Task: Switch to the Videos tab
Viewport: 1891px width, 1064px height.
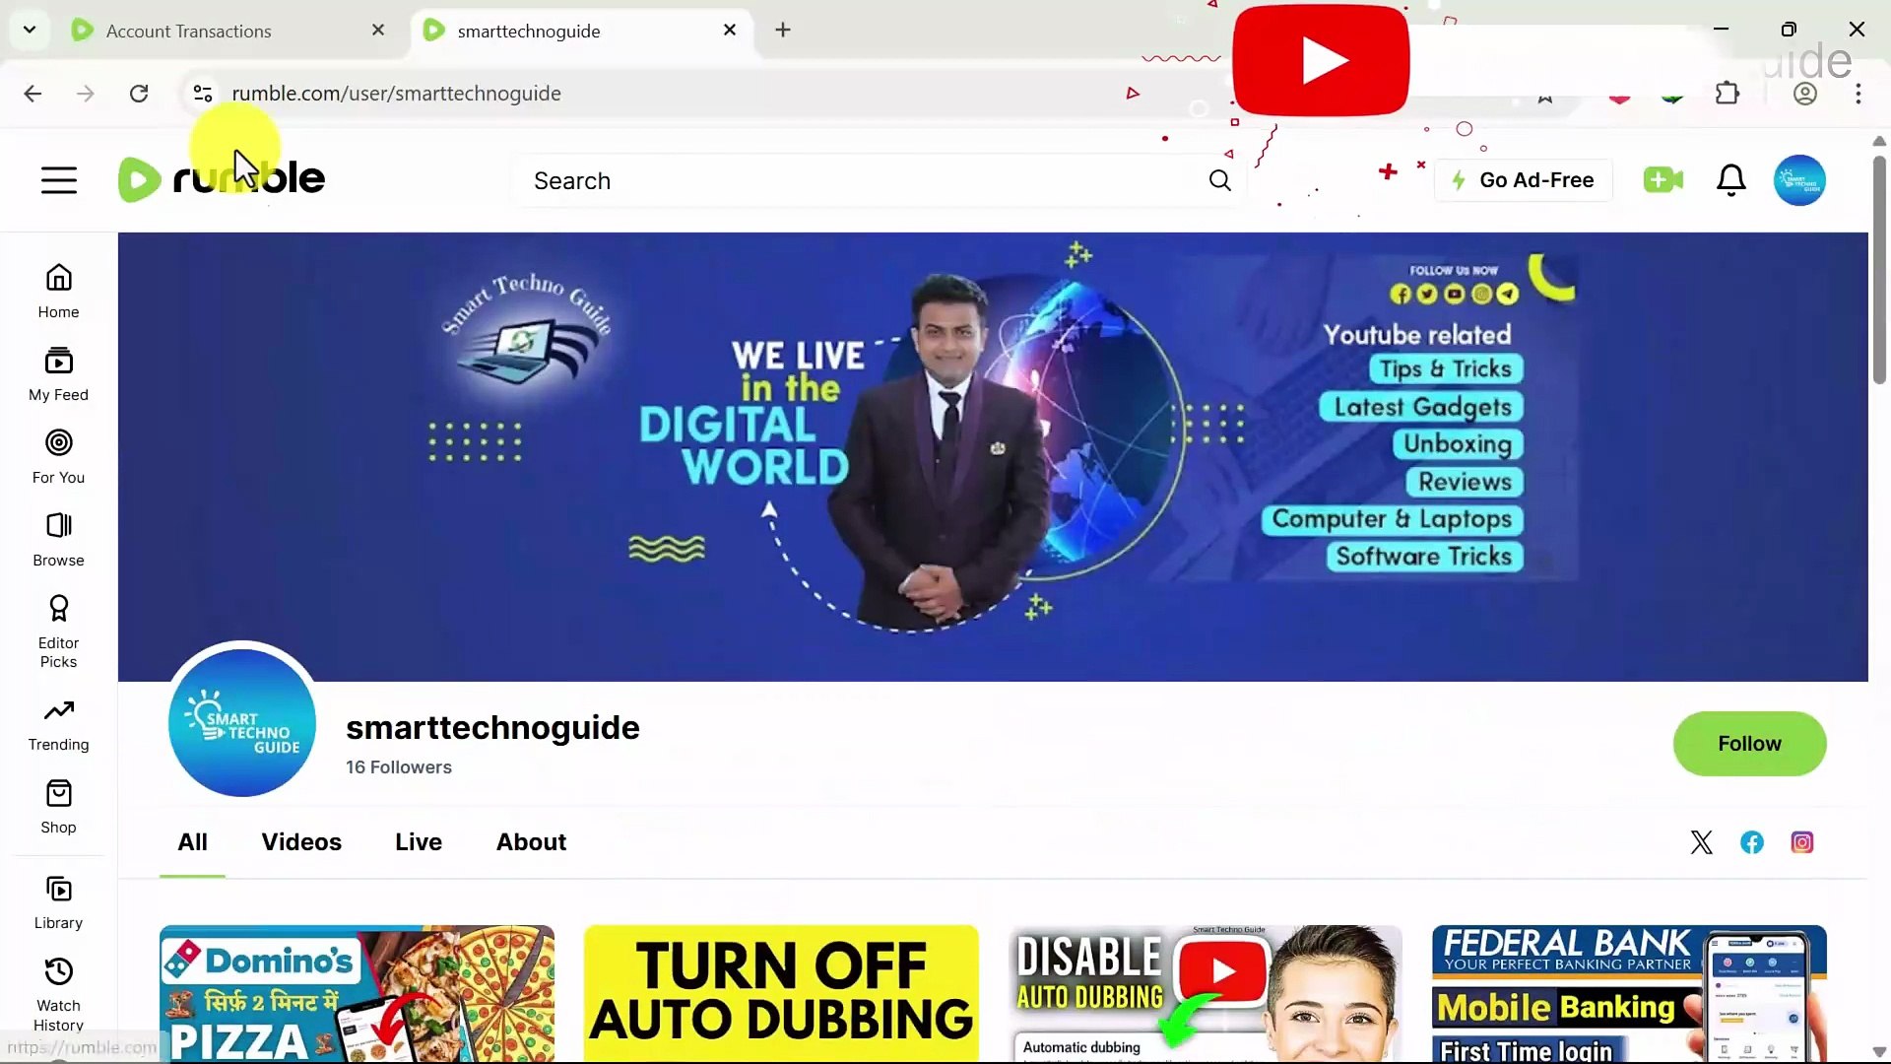Action: (x=301, y=842)
